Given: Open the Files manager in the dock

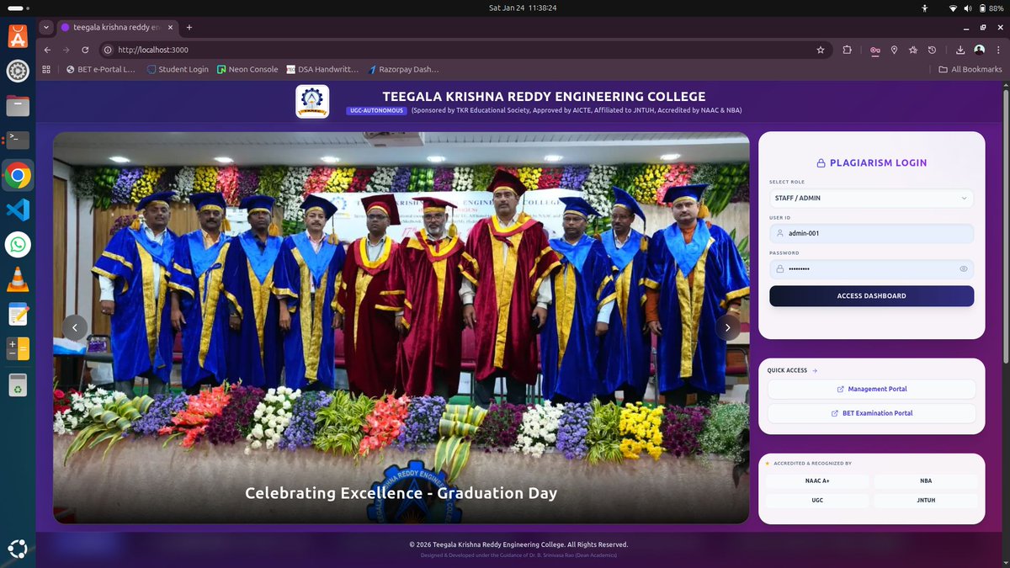Looking at the screenshot, I should [18, 106].
